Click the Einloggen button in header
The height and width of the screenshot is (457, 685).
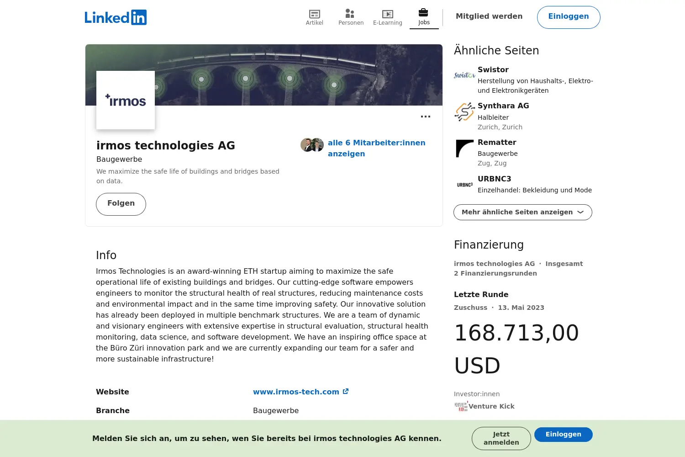569,17
